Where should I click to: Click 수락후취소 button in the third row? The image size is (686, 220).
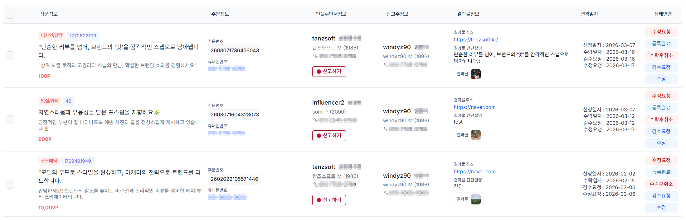[661, 184]
